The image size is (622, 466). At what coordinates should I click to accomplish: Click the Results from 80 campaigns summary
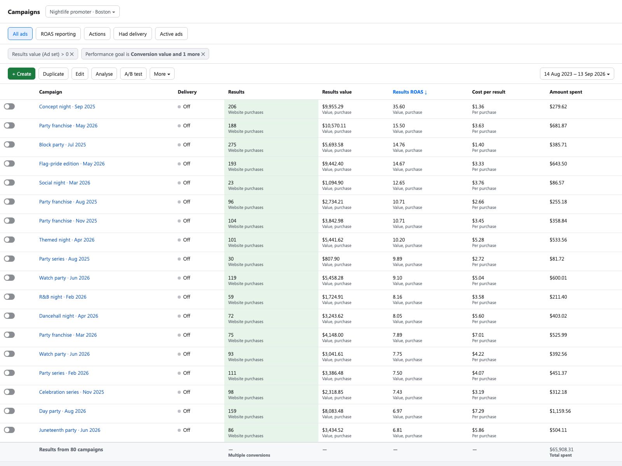(71, 449)
